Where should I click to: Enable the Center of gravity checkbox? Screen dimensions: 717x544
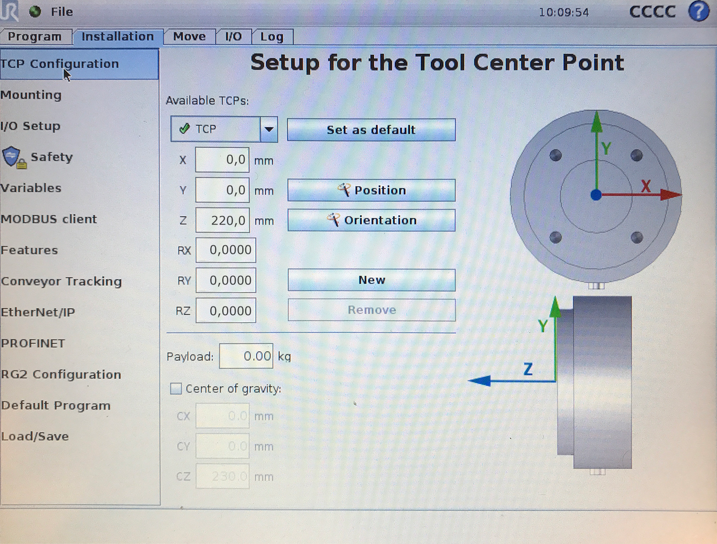click(176, 389)
